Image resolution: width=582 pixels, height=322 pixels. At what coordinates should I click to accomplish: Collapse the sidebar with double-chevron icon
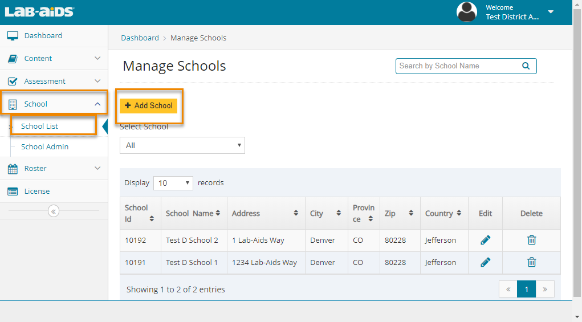(54, 211)
